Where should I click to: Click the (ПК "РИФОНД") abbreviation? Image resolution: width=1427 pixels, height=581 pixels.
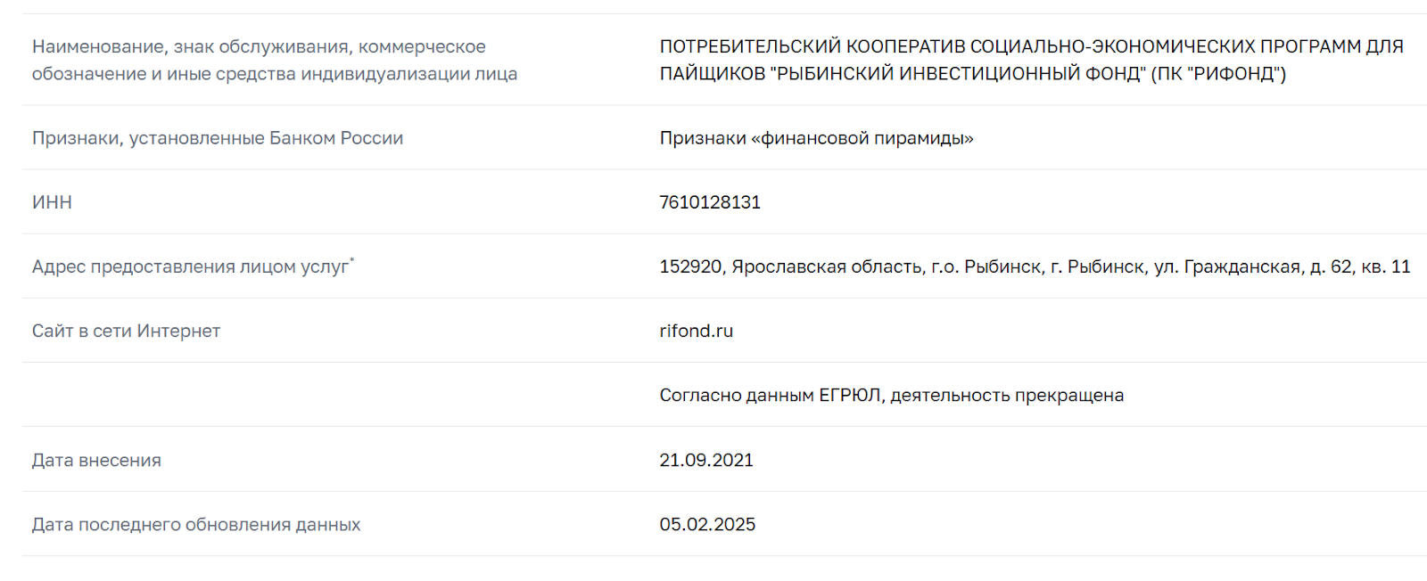[1218, 73]
